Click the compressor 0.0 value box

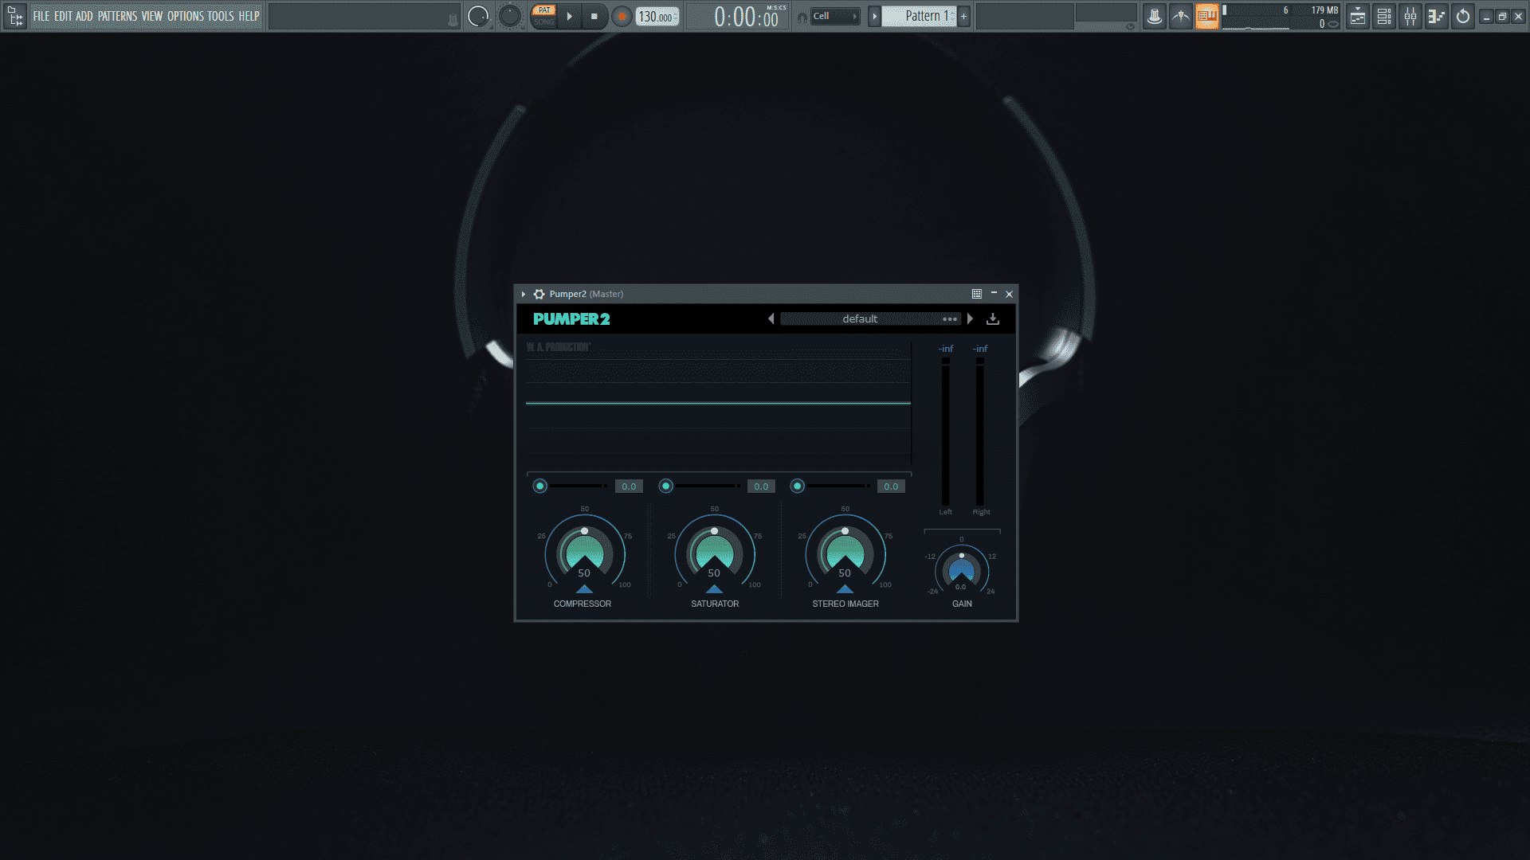tap(629, 487)
